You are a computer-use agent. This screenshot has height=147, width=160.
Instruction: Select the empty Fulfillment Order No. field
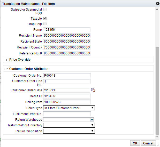click(x=67, y=114)
